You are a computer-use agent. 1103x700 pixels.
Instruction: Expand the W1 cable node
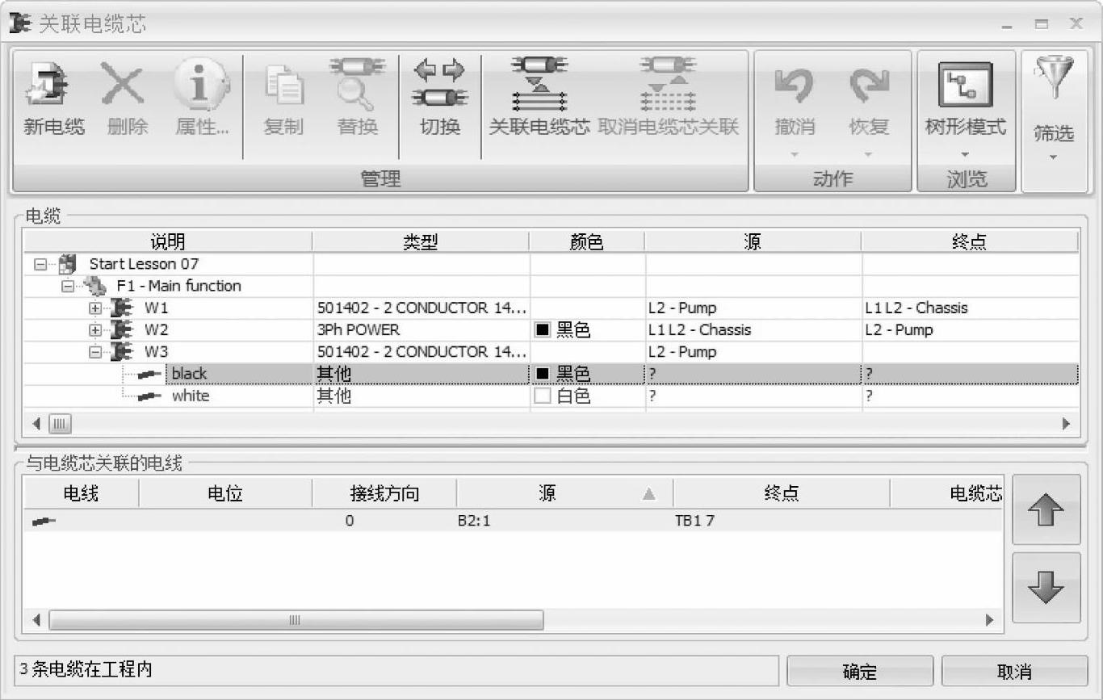click(x=95, y=308)
